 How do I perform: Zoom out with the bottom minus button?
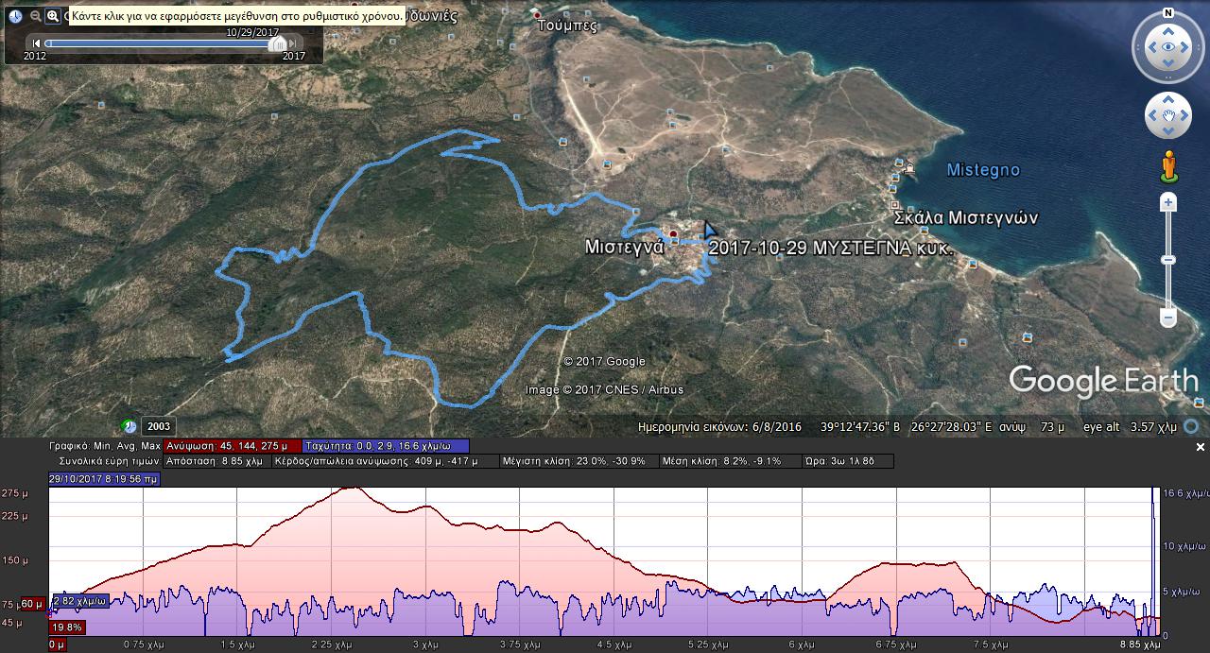tap(1168, 318)
